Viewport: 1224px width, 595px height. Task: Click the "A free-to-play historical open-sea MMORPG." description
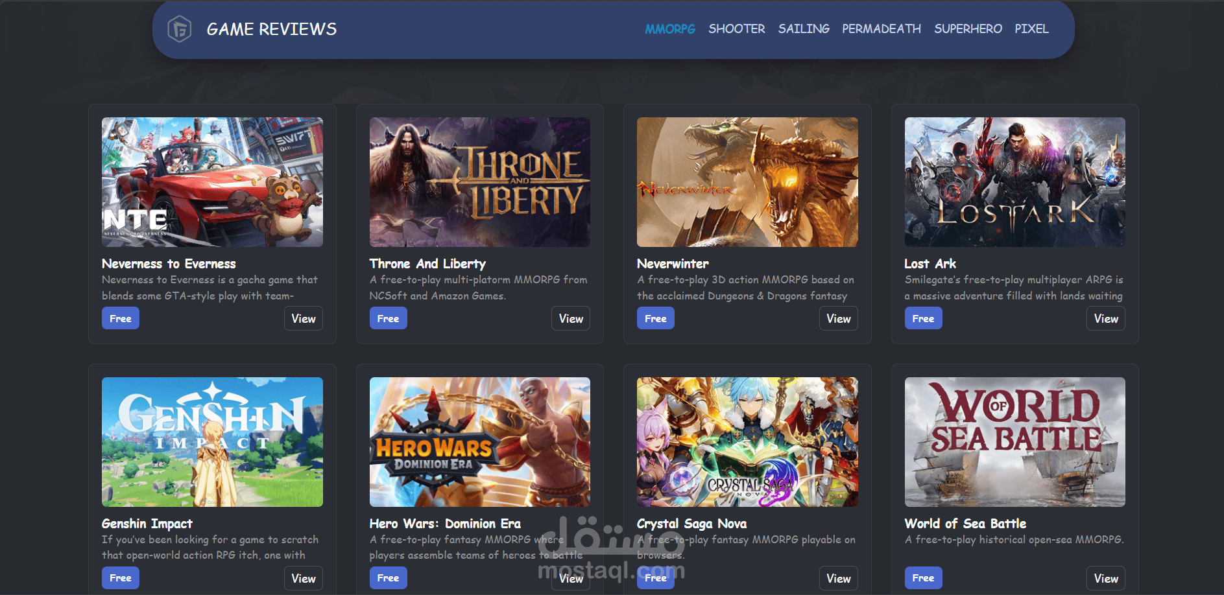(x=1014, y=539)
